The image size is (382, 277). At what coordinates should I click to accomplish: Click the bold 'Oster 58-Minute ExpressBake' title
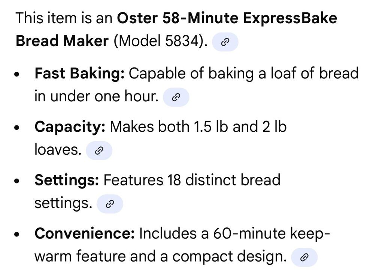227,18
